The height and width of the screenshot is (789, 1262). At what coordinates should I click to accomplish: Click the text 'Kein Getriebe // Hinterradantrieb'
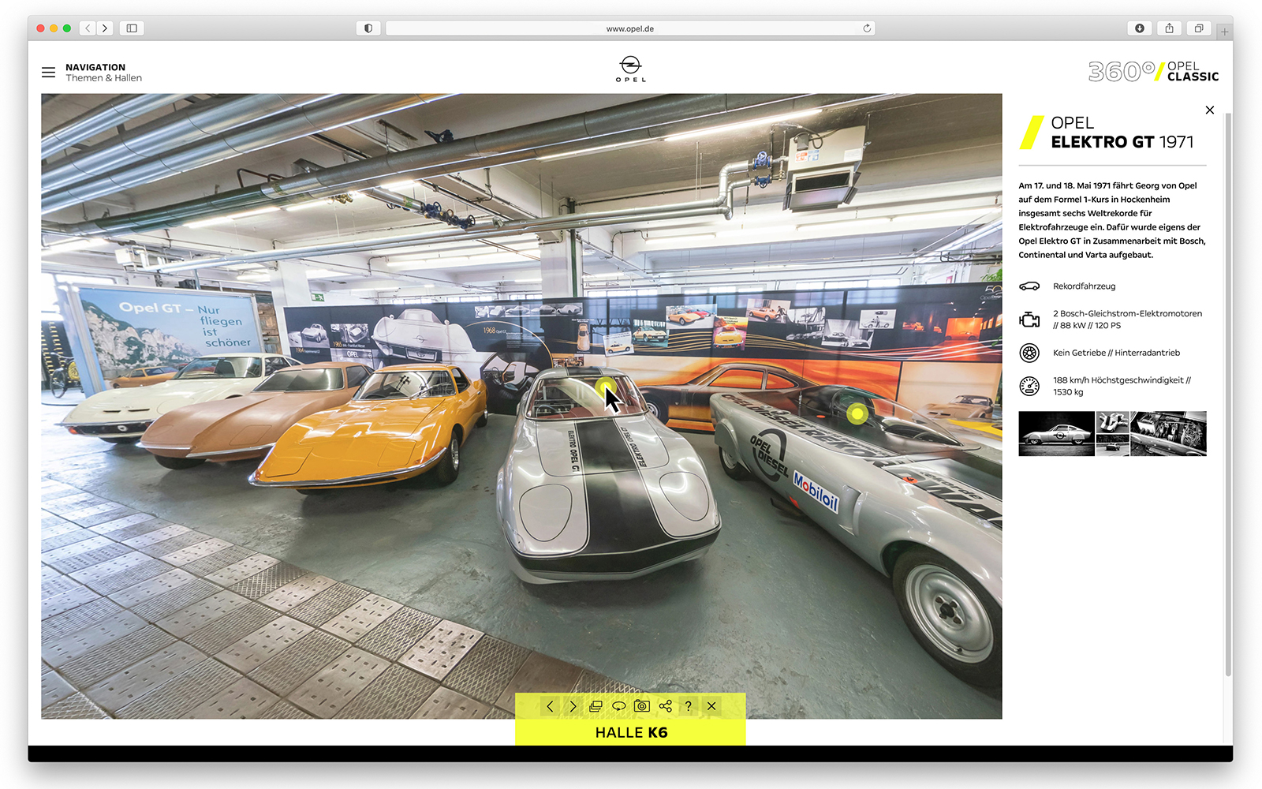point(1116,353)
